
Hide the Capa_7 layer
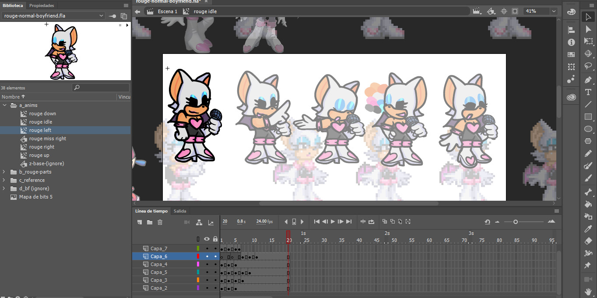207,248
